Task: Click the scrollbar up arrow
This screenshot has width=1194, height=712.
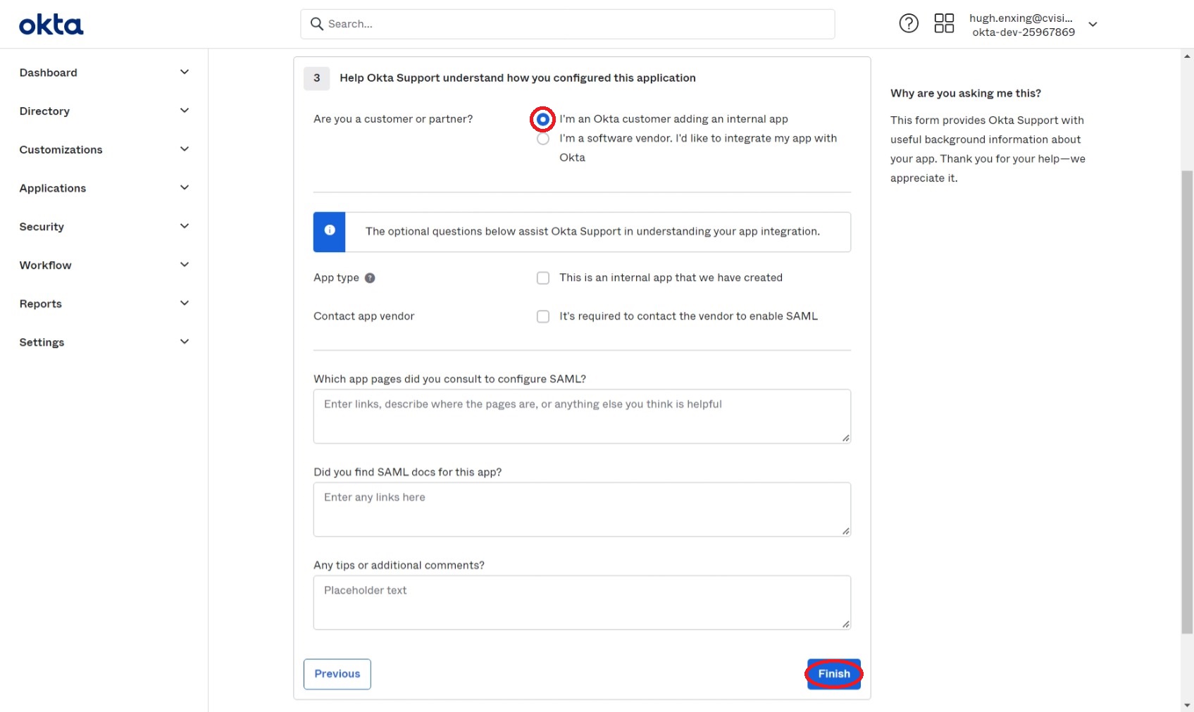Action: (1188, 56)
